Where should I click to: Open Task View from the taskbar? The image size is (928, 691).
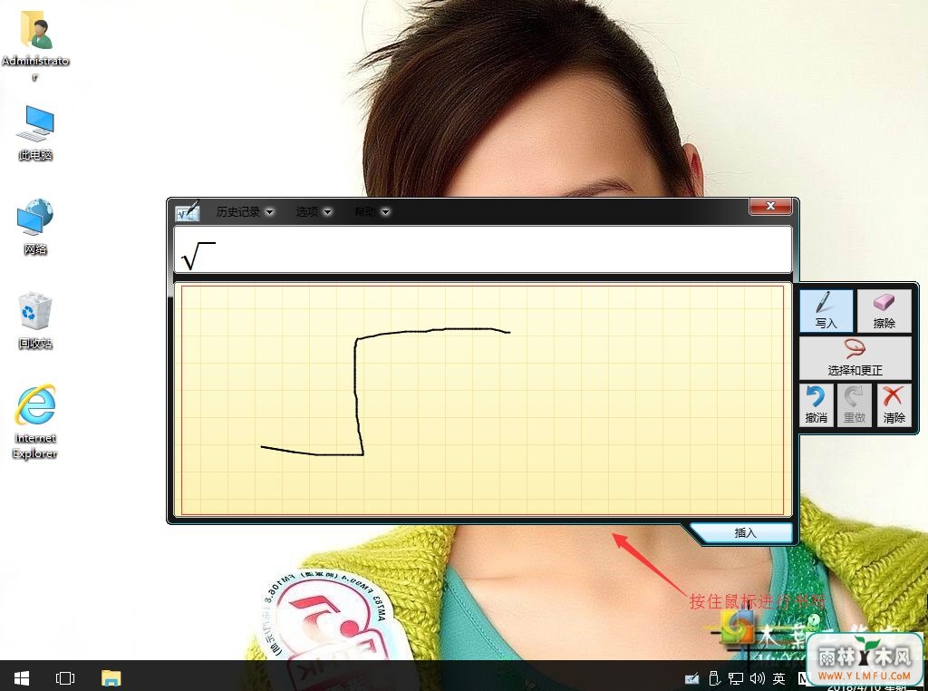point(65,678)
